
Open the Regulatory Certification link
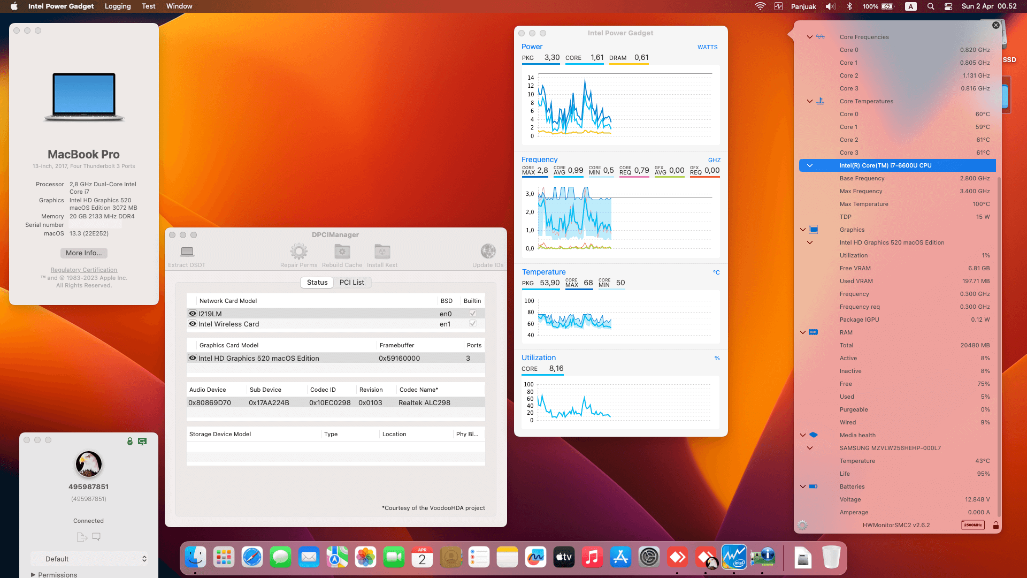tap(83, 270)
